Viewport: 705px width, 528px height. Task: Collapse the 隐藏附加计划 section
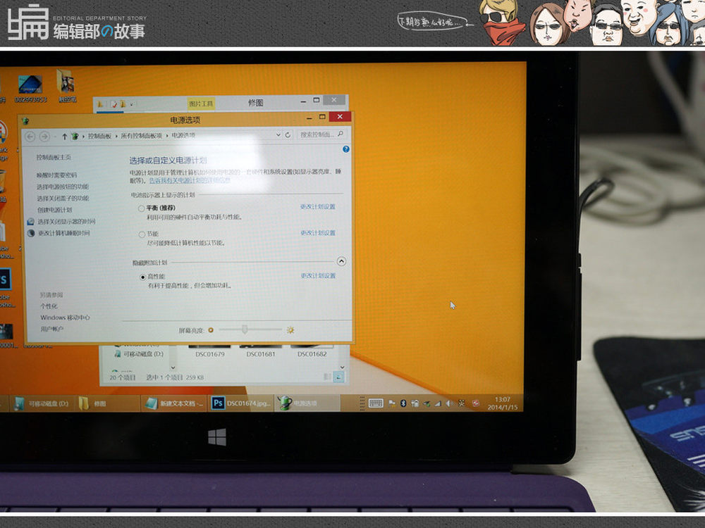pyautogui.click(x=341, y=261)
